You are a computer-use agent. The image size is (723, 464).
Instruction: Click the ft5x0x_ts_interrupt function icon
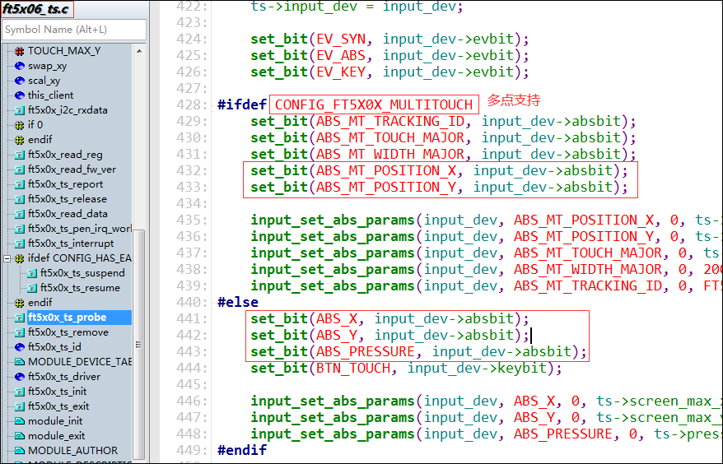[20, 244]
